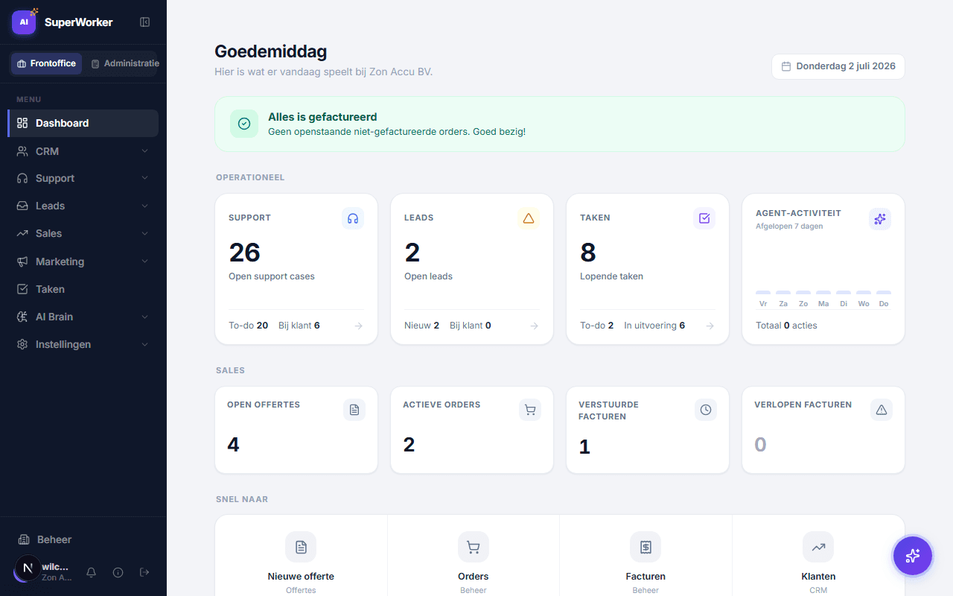Click the calendar icon beside the date
953x596 pixels.
pyautogui.click(x=786, y=66)
